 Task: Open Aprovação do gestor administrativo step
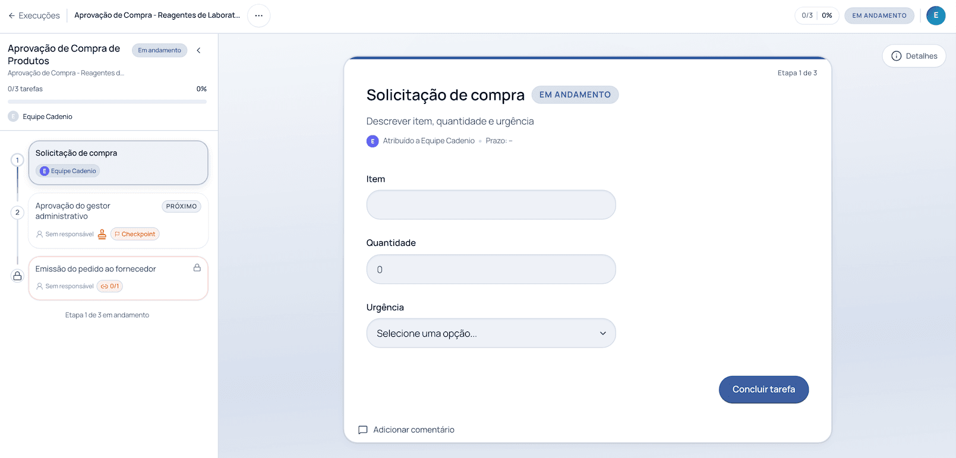coord(118,220)
